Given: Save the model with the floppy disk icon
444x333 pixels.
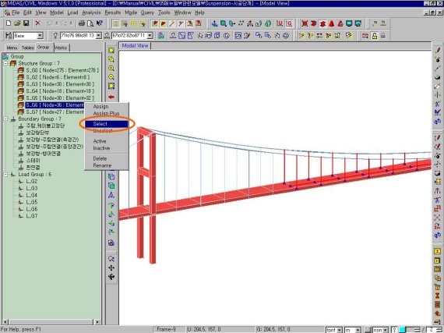Looking at the screenshot, I should pyautogui.click(x=26, y=23).
